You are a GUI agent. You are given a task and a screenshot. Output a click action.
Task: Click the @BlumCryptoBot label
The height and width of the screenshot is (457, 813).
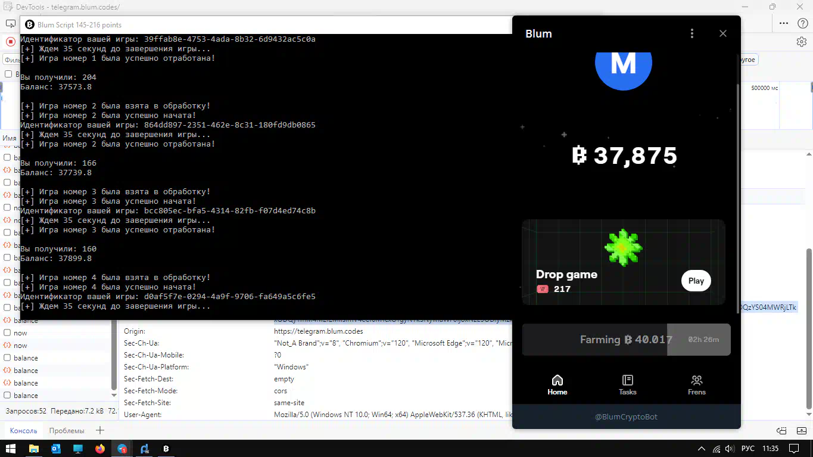click(626, 417)
